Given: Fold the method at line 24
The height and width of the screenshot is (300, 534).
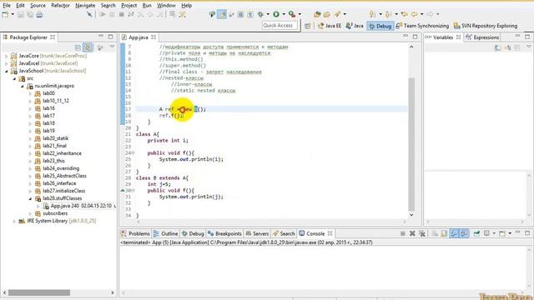Looking at the screenshot, I should 133,153.
